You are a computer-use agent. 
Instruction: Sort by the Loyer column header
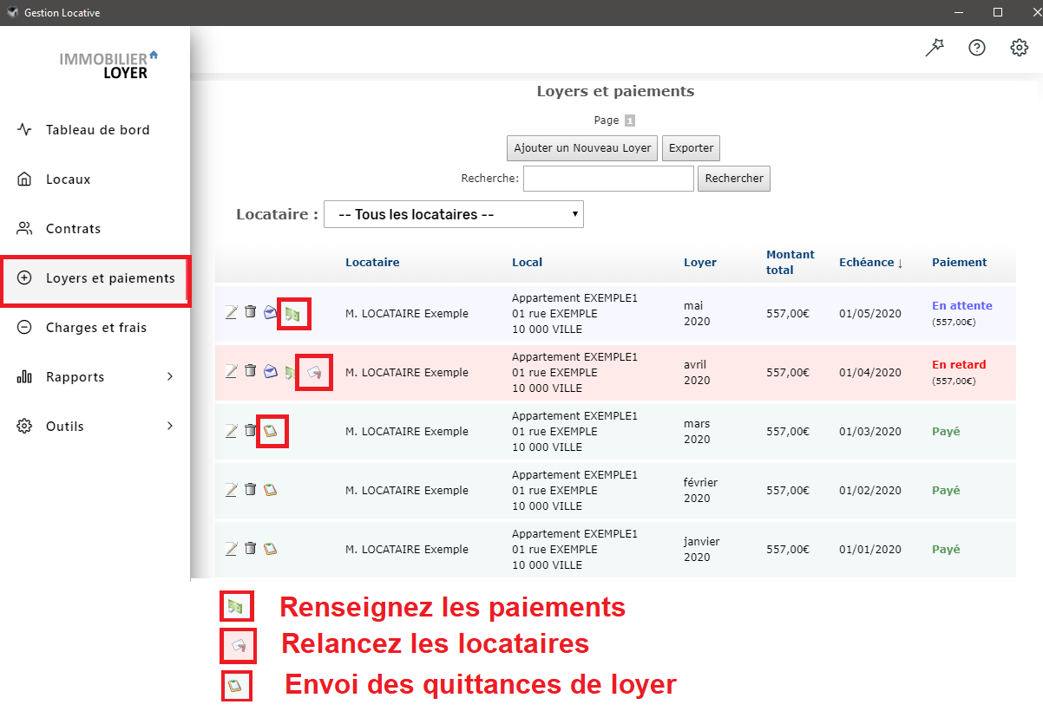700,262
